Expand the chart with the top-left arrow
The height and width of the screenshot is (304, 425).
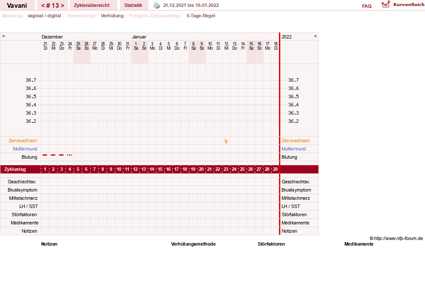point(3,36)
